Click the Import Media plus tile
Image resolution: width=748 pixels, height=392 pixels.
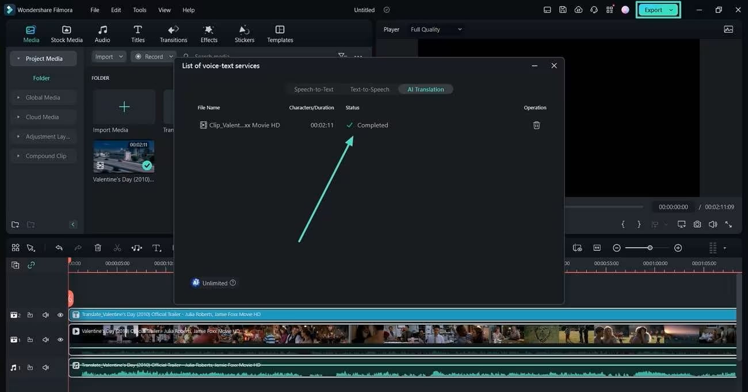click(x=124, y=107)
